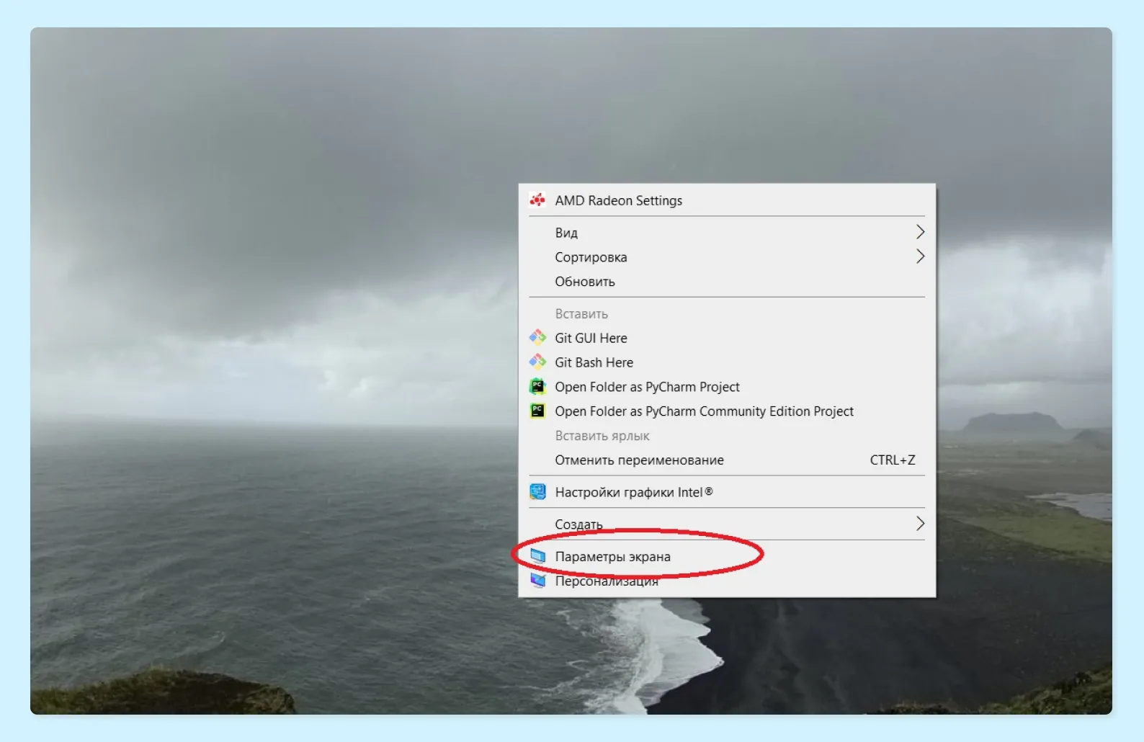The width and height of the screenshot is (1144, 742).
Task: Choose Обновить to refresh the desktop
Action: tap(727, 282)
